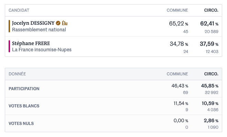Screen dimensions: 227x137
Task: Click the elected checkmark badge beside Jocelyn DESSIGNY
Action: click(58, 23)
